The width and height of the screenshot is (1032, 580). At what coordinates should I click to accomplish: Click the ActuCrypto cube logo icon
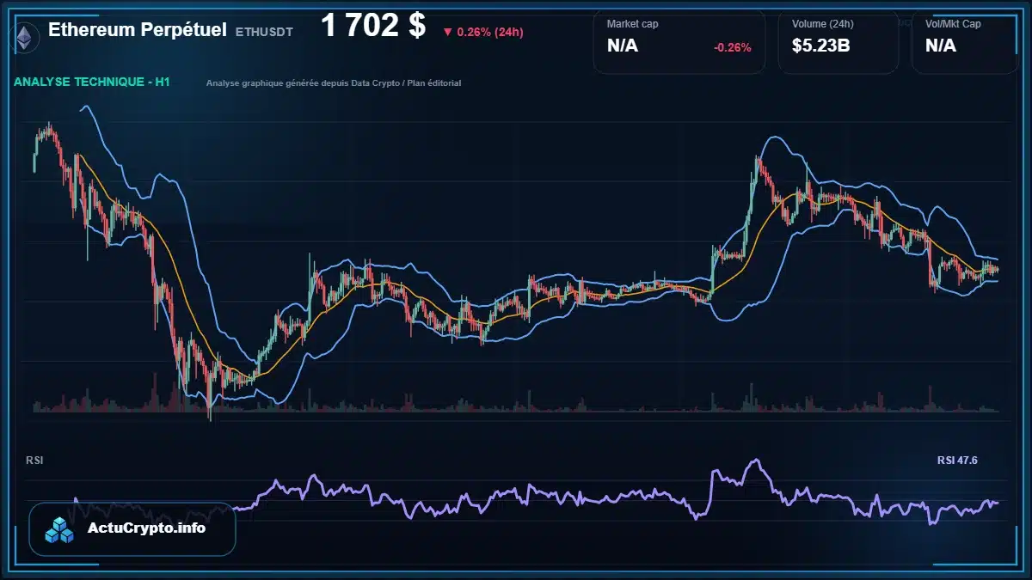pyautogui.click(x=60, y=529)
